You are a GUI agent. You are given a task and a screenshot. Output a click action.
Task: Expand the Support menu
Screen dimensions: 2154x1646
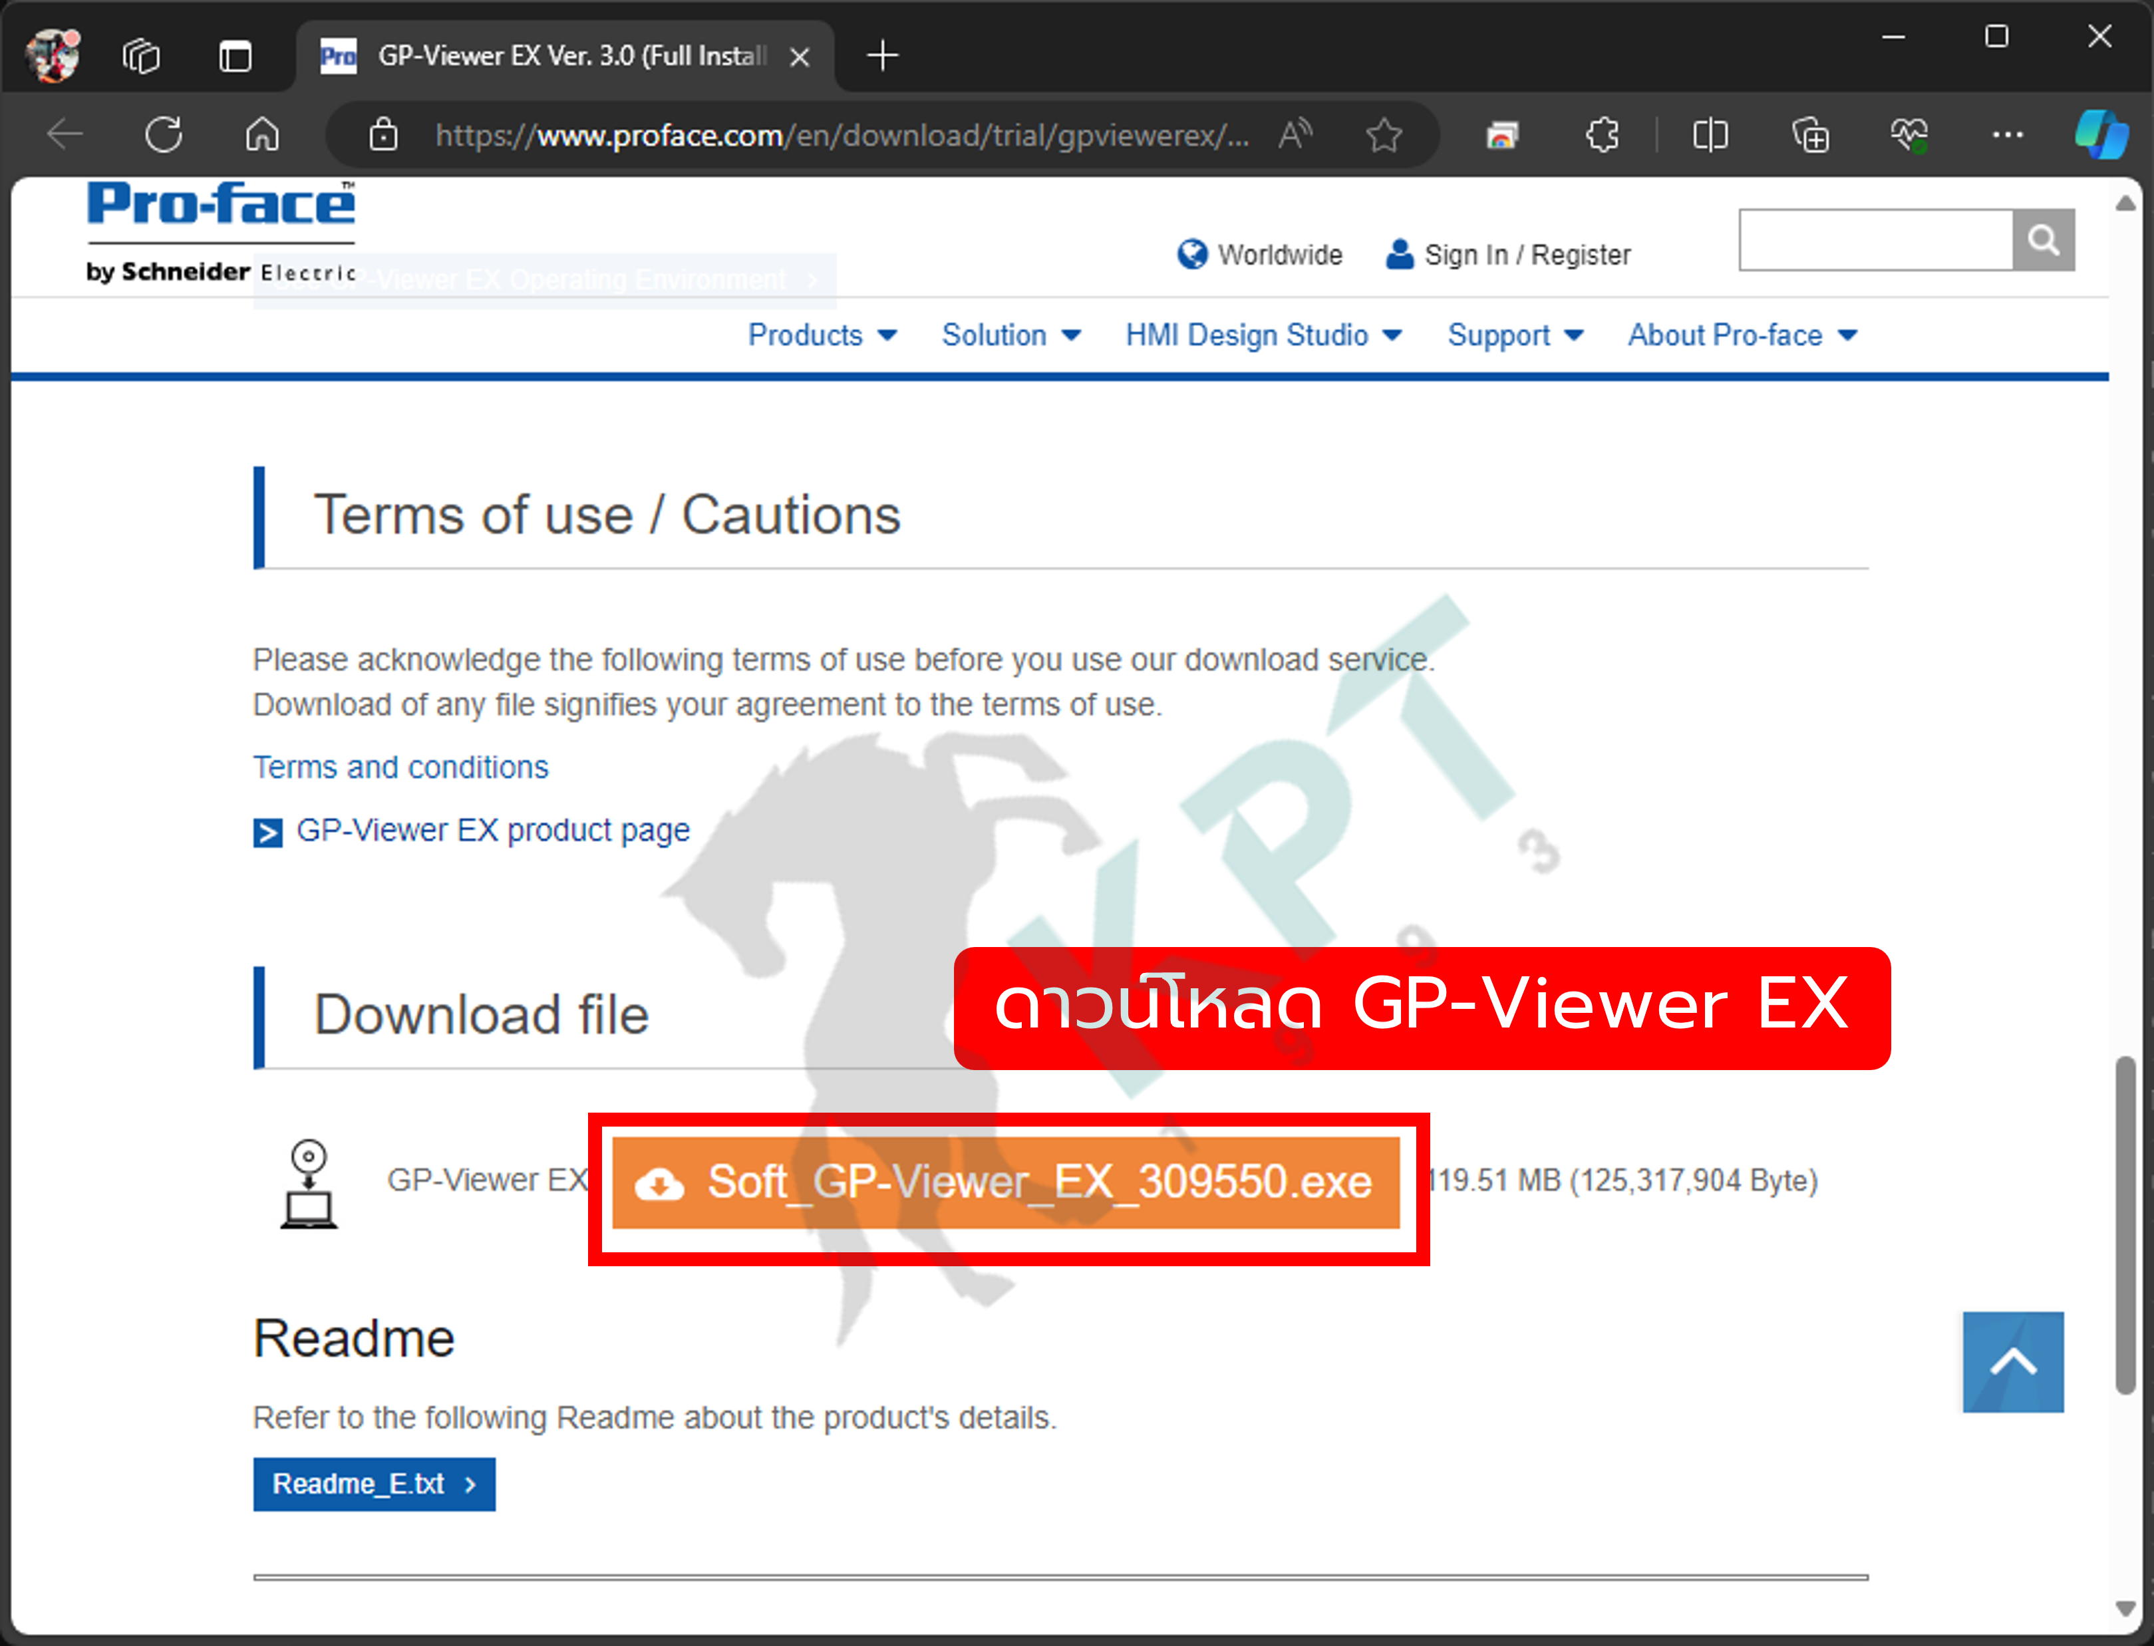click(1516, 335)
